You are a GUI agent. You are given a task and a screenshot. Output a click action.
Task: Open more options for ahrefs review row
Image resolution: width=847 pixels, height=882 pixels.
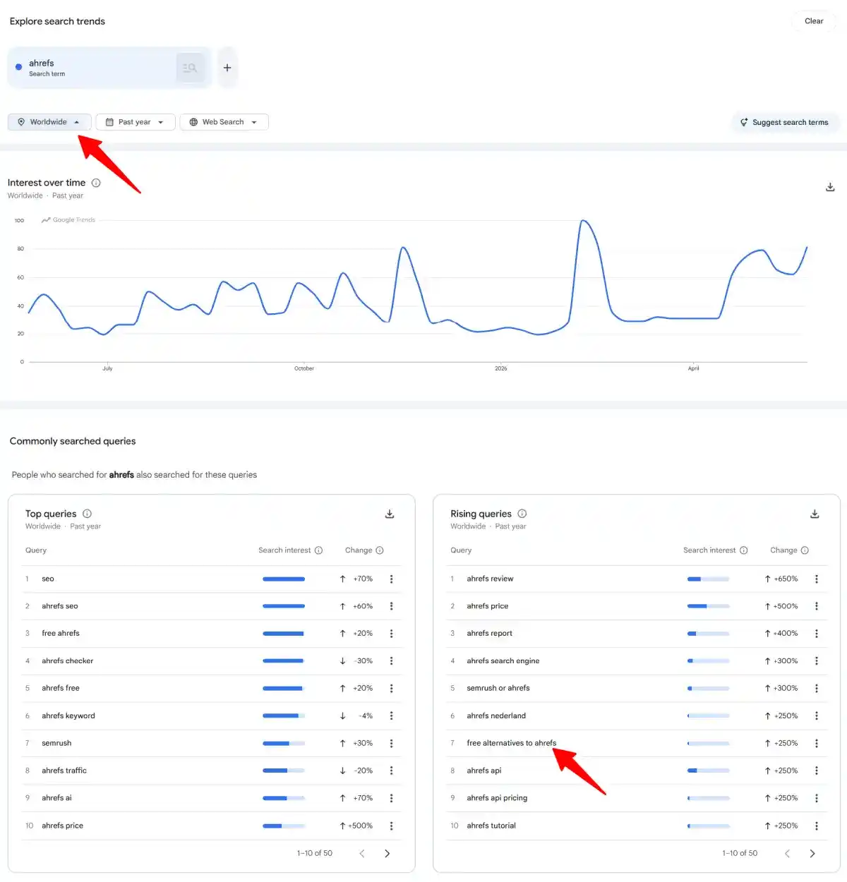click(x=817, y=579)
